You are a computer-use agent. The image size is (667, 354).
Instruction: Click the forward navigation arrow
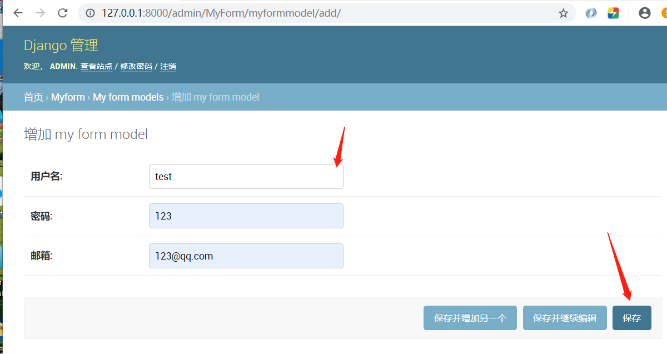coord(40,12)
